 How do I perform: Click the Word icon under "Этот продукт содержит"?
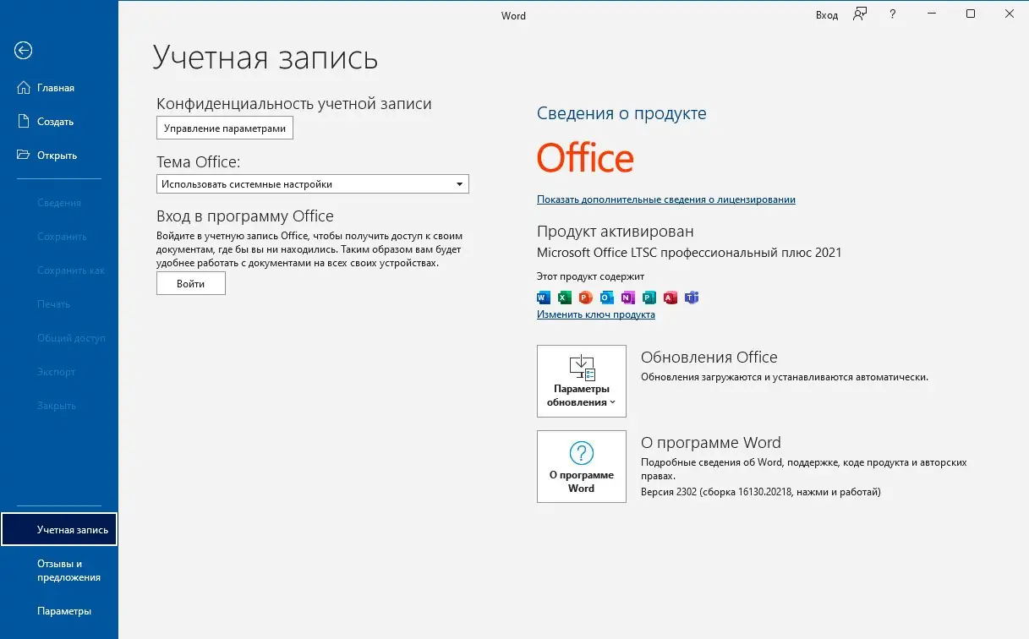click(x=543, y=298)
